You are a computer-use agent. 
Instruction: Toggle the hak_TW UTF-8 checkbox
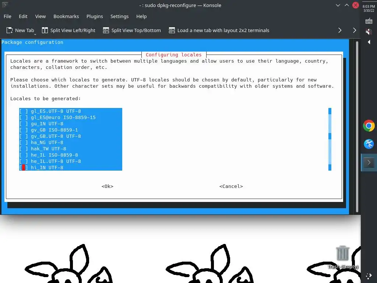pos(24,149)
